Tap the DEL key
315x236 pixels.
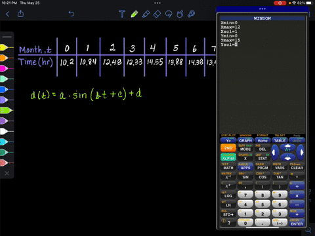click(x=262, y=149)
